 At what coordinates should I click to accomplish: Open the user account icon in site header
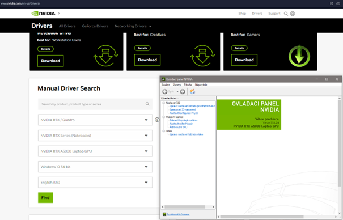293,14
